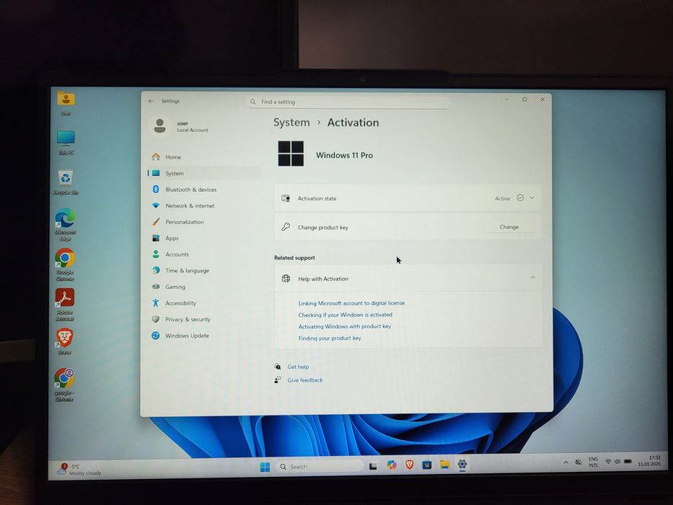The height and width of the screenshot is (505, 673).
Task: Expand the Activation state chevron
Action: click(532, 198)
